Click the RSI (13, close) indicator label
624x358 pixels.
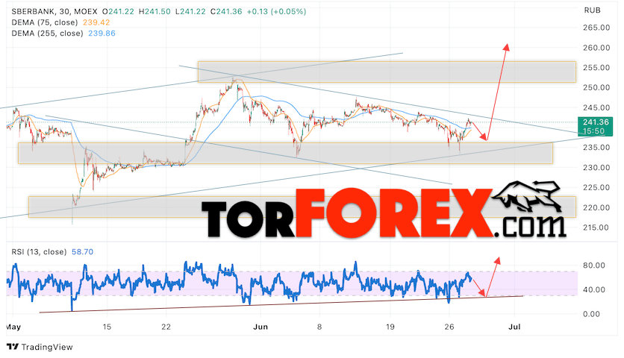pos(39,252)
